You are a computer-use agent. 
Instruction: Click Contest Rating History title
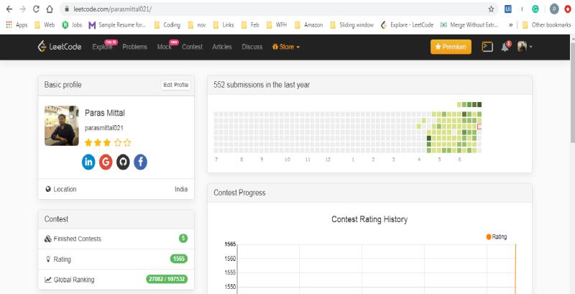[x=369, y=219]
